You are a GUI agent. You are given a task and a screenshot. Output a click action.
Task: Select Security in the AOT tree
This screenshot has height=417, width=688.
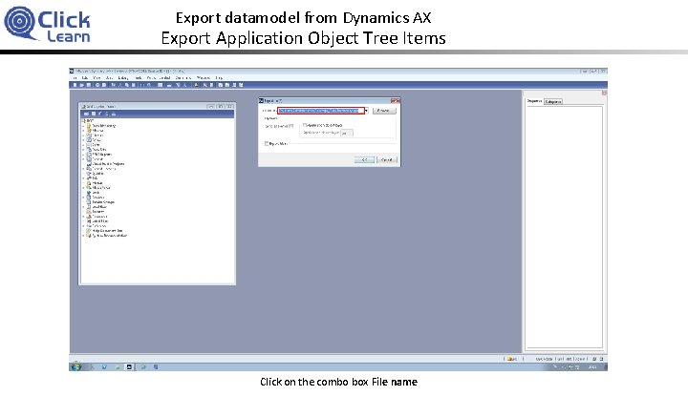(98, 212)
